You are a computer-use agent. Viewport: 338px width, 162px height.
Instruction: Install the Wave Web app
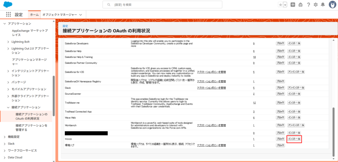(294, 117)
